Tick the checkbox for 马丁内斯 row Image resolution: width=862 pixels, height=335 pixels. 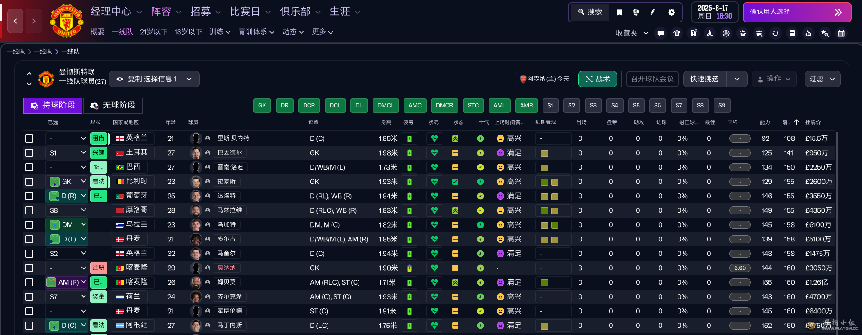click(x=29, y=326)
